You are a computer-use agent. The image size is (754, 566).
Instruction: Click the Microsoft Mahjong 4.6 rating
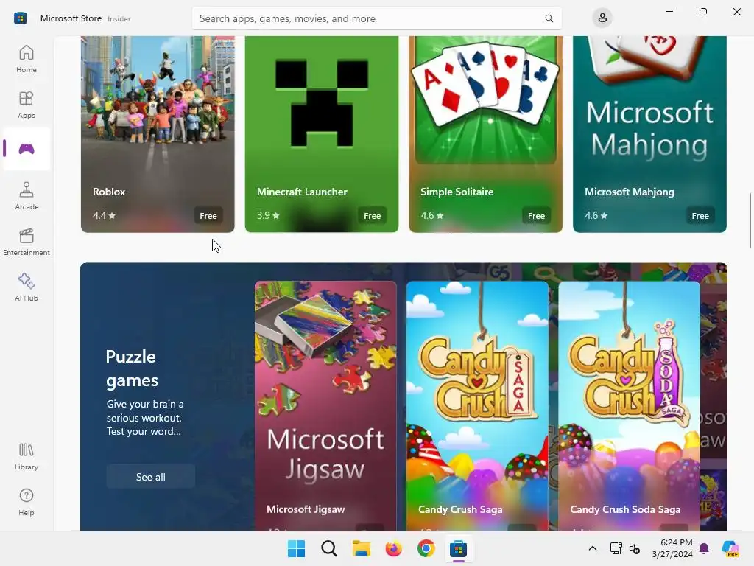pos(596,215)
